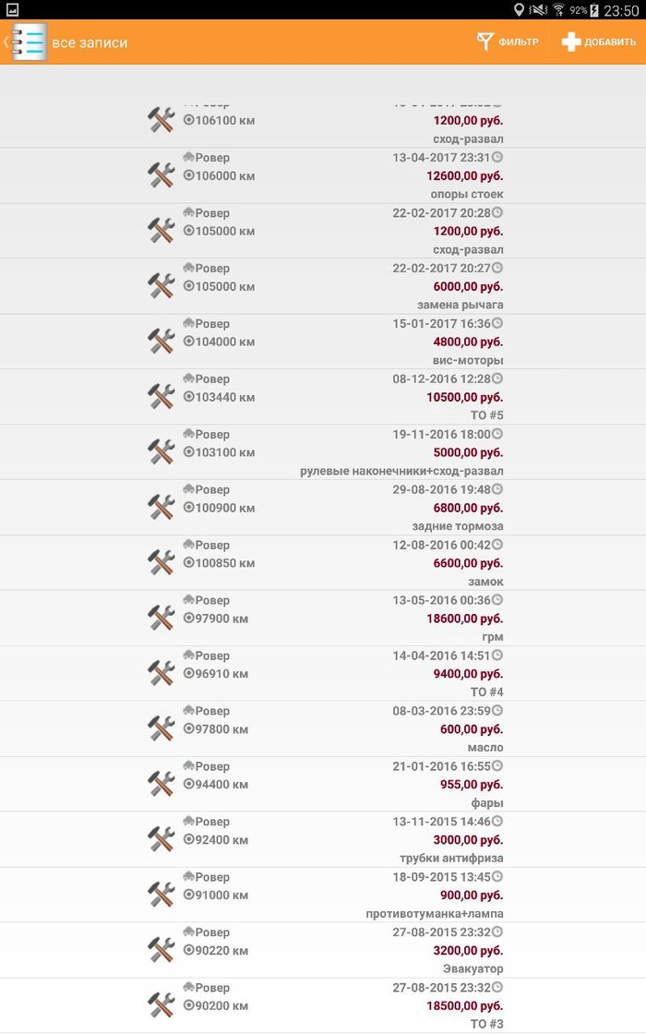The image size is (646, 1034).
Task: Tap the tools icon of the замена рычага record
Action: click(161, 286)
